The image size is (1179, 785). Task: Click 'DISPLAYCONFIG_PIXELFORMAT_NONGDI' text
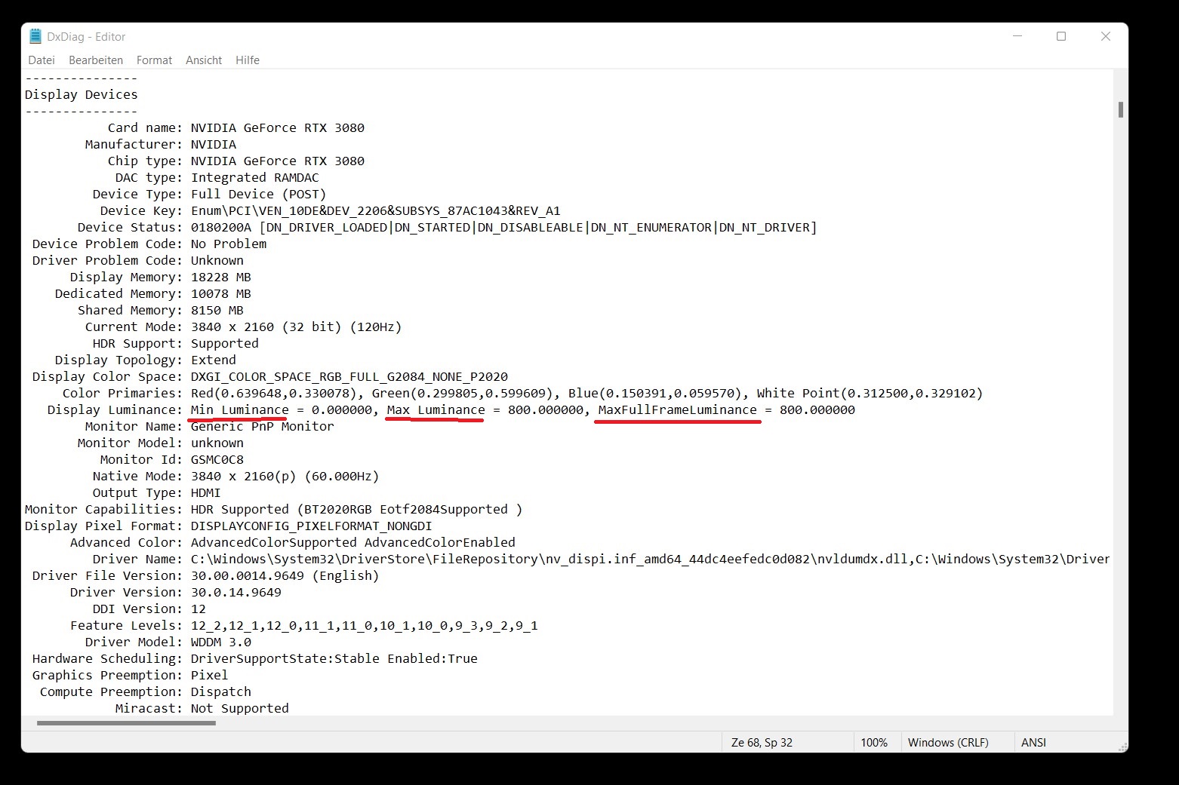coord(312,526)
